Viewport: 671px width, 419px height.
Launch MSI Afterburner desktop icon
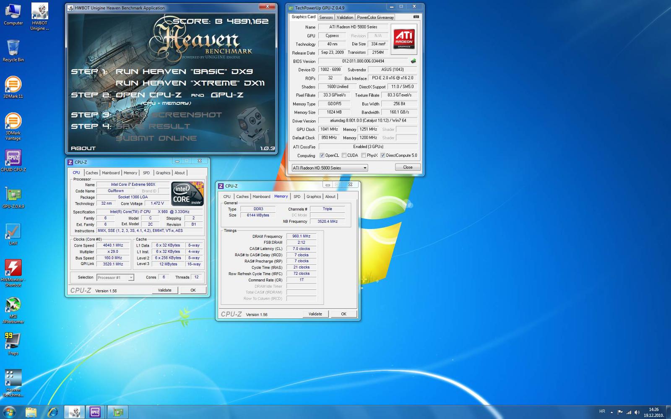tap(13, 310)
